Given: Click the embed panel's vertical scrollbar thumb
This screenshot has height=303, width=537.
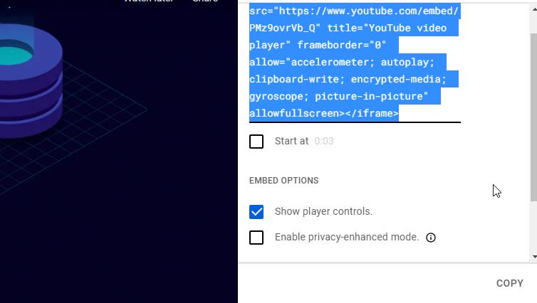Looking at the screenshot, I should tap(533, 117).
